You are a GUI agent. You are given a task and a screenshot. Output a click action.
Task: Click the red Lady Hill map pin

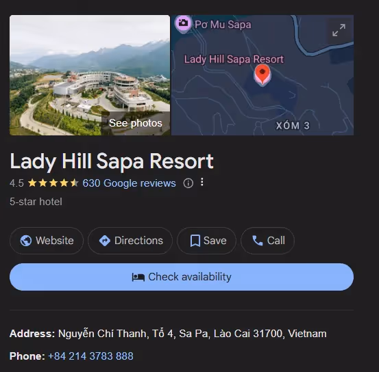click(262, 75)
